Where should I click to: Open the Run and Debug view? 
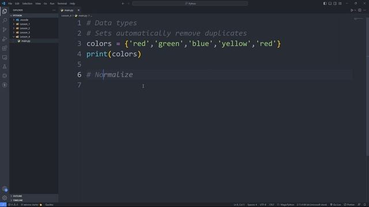coord(5,39)
